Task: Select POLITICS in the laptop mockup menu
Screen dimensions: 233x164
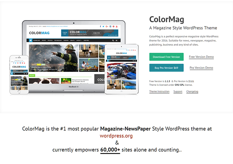Action: [50, 40]
